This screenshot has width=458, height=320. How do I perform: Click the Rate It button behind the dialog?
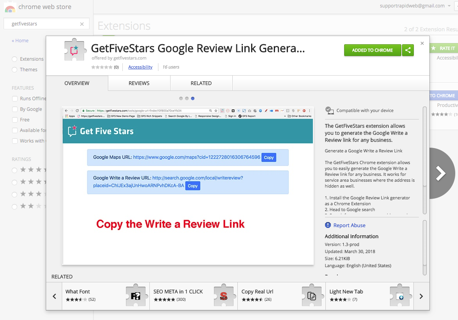[444, 48]
